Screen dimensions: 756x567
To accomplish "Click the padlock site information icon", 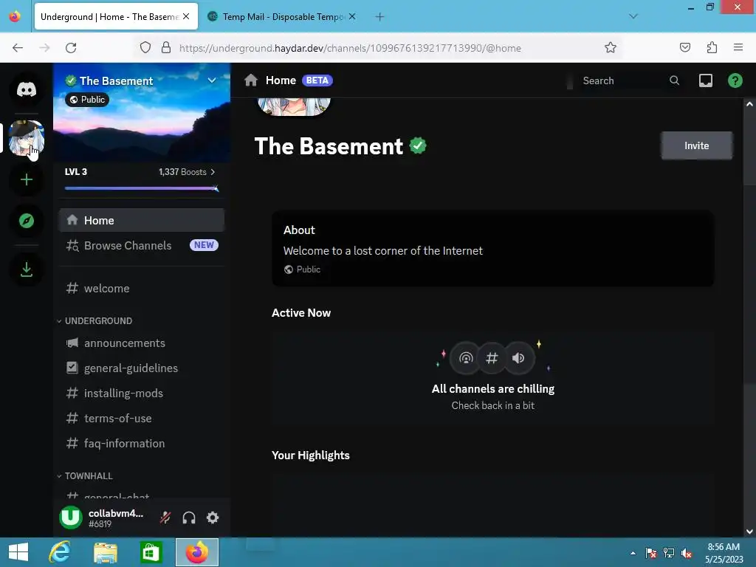I will click(166, 48).
